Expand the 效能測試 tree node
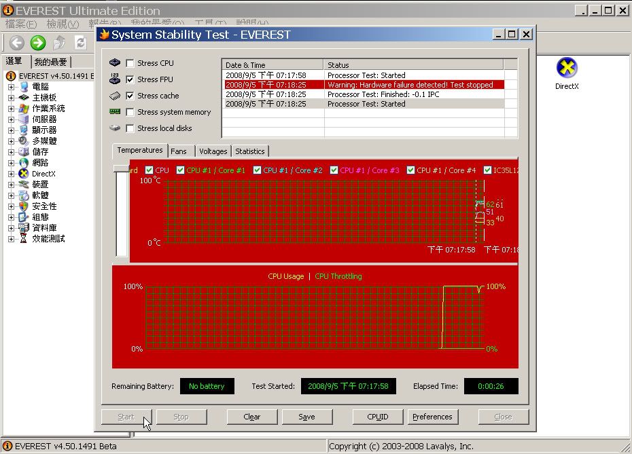 coord(12,239)
